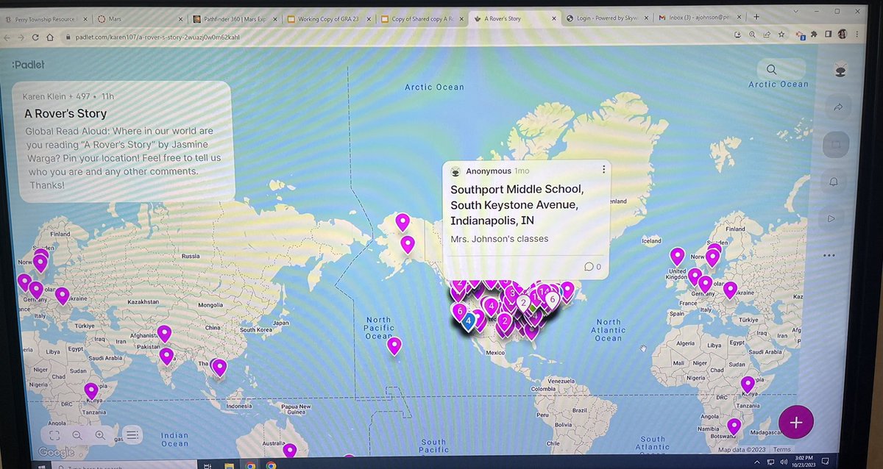Click the browser home icon
Screen dimensions: 883x469
tap(50, 37)
